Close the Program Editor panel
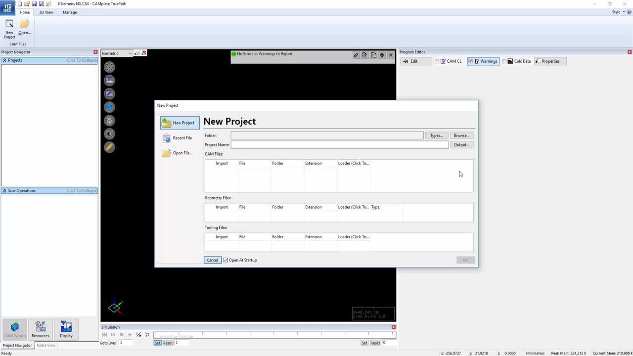 630,52
